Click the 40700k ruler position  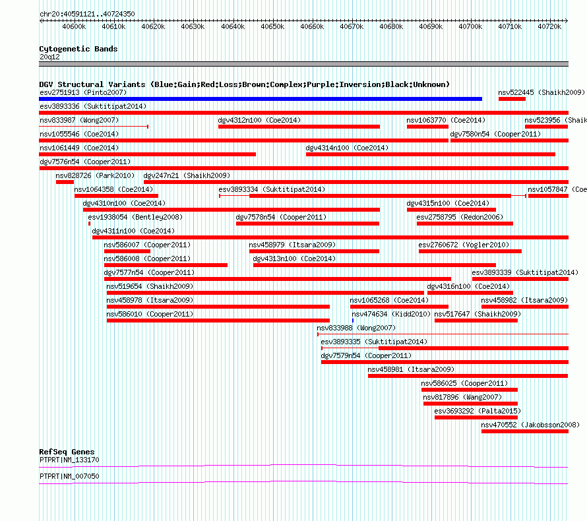470,26
